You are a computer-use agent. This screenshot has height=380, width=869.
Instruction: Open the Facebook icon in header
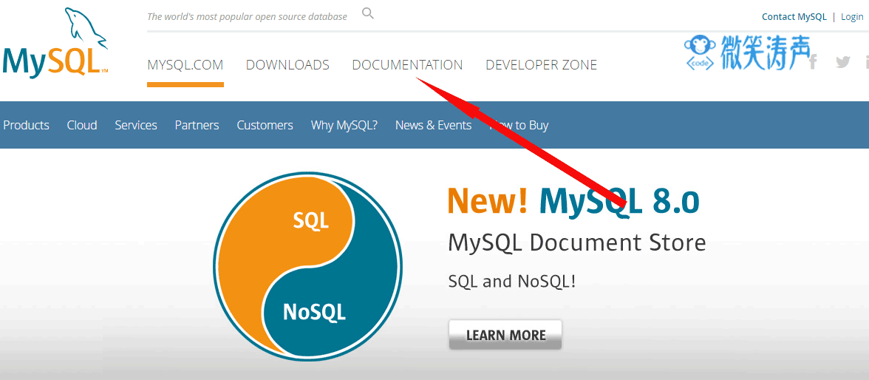pos(813,61)
